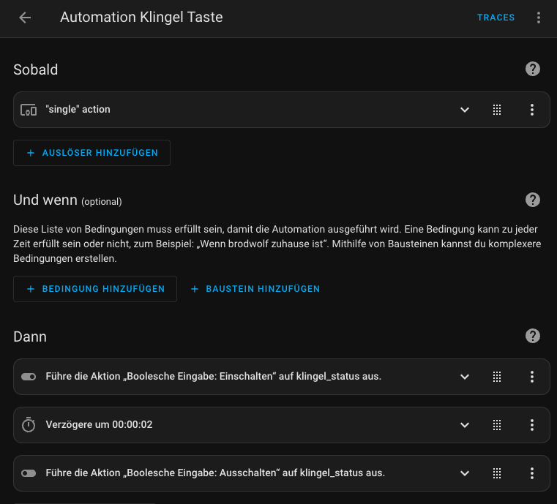Open the three-dot menu of the Verzögere um 00:00:02 row
Image resolution: width=557 pixels, height=504 pixels.
532,425
